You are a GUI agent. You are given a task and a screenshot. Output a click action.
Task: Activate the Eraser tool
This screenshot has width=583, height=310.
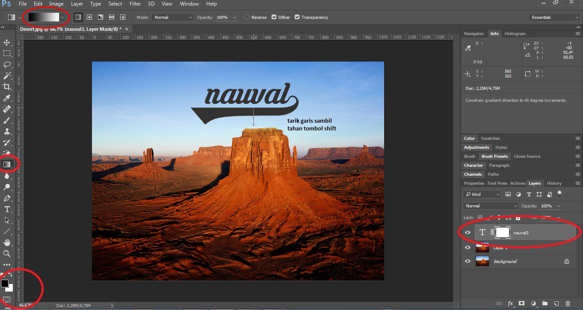coord(7,153)
